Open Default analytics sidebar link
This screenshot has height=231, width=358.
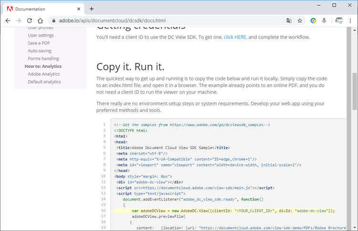(44, 82)
